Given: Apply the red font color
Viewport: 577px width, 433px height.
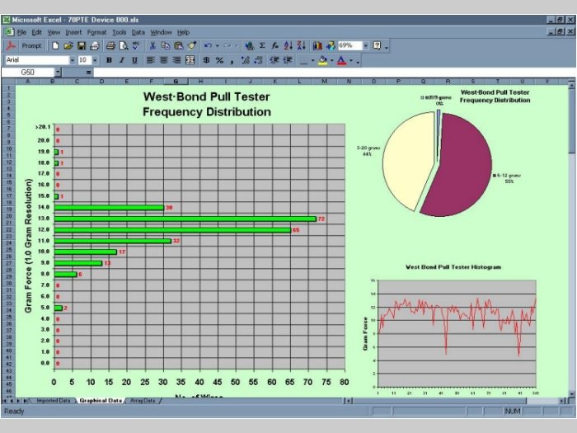Looking at the screenshot, I should click(342, 60).
